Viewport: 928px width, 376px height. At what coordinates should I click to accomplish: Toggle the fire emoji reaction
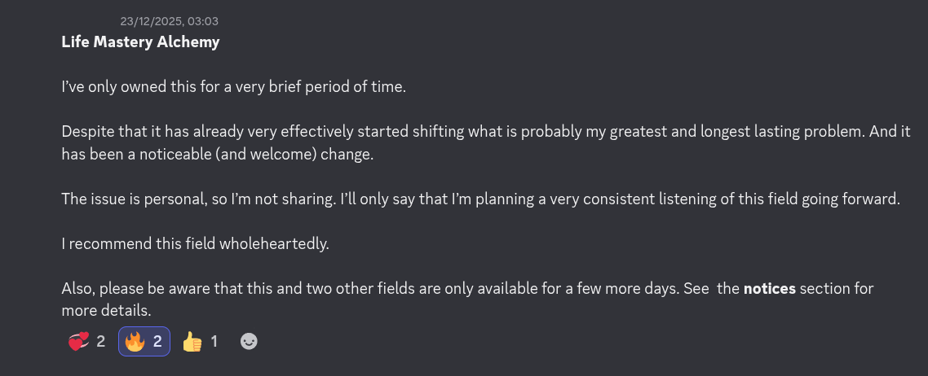(x=135, y=342)
